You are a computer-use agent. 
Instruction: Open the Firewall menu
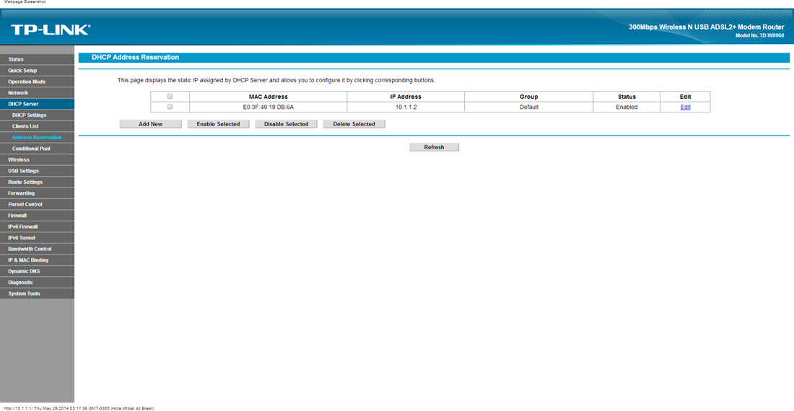[37, 215]
